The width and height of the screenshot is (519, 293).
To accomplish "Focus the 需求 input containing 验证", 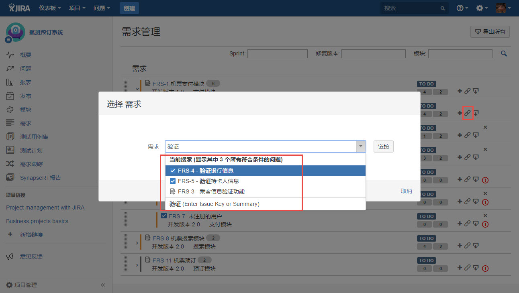I will coord(261,146).
